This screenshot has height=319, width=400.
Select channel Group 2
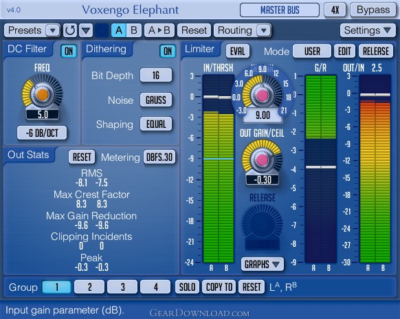point(89,287)
